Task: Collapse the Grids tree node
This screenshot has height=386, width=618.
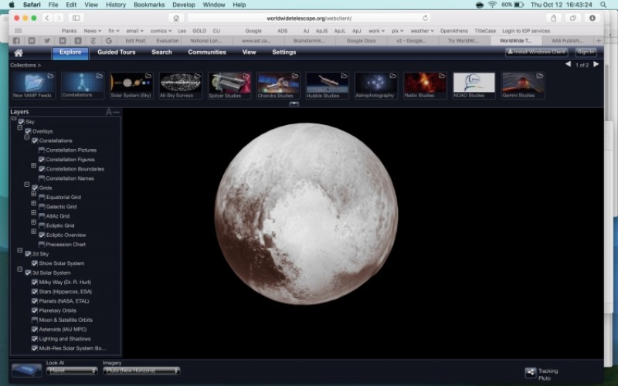Action: point(27,185)
